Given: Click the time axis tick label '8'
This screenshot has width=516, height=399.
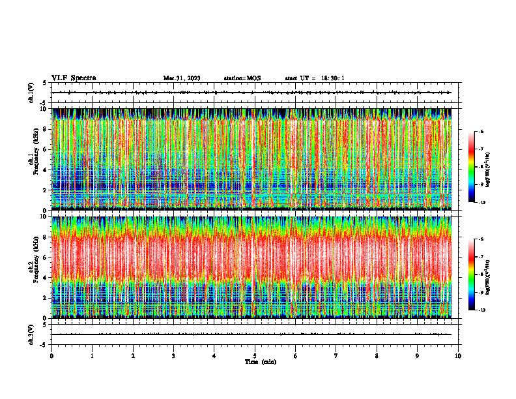Looking at the screenshot, I should pos(377,356).
